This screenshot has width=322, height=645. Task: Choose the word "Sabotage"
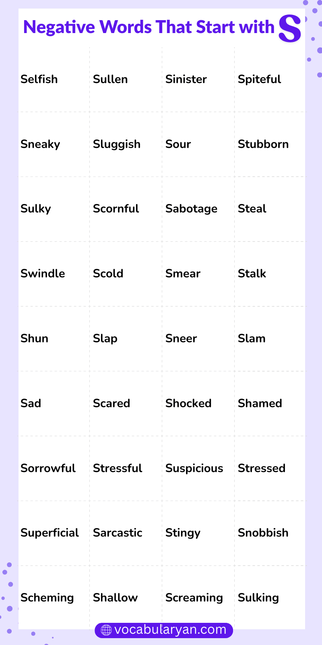[191, 209]
